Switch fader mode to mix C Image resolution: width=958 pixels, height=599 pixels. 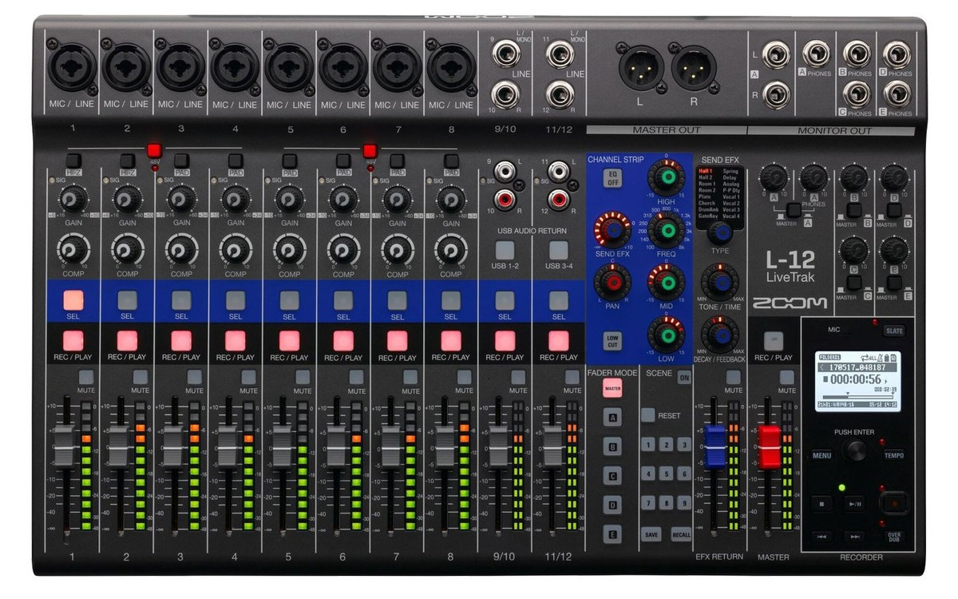tap(612, 476)
